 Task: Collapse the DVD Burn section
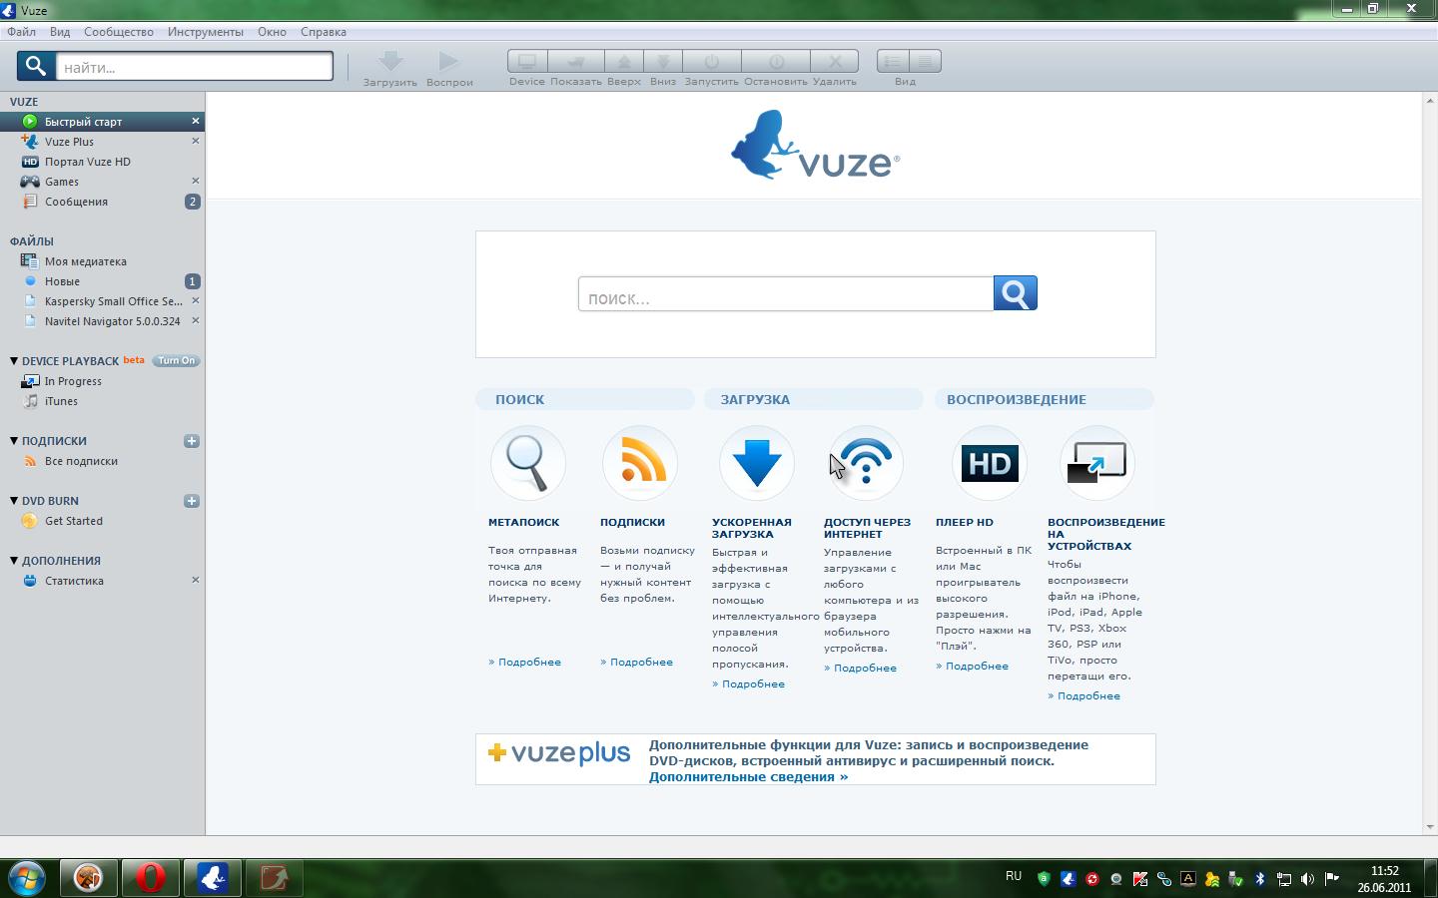coord(14,500)
